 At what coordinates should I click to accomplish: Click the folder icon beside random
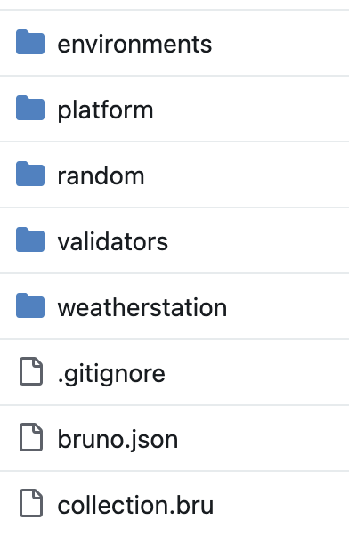coord(30,174)
